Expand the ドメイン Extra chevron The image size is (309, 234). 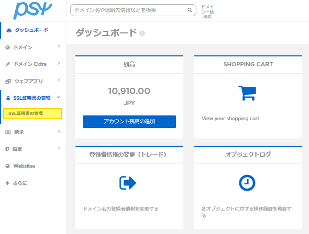[x=59, y=63]
